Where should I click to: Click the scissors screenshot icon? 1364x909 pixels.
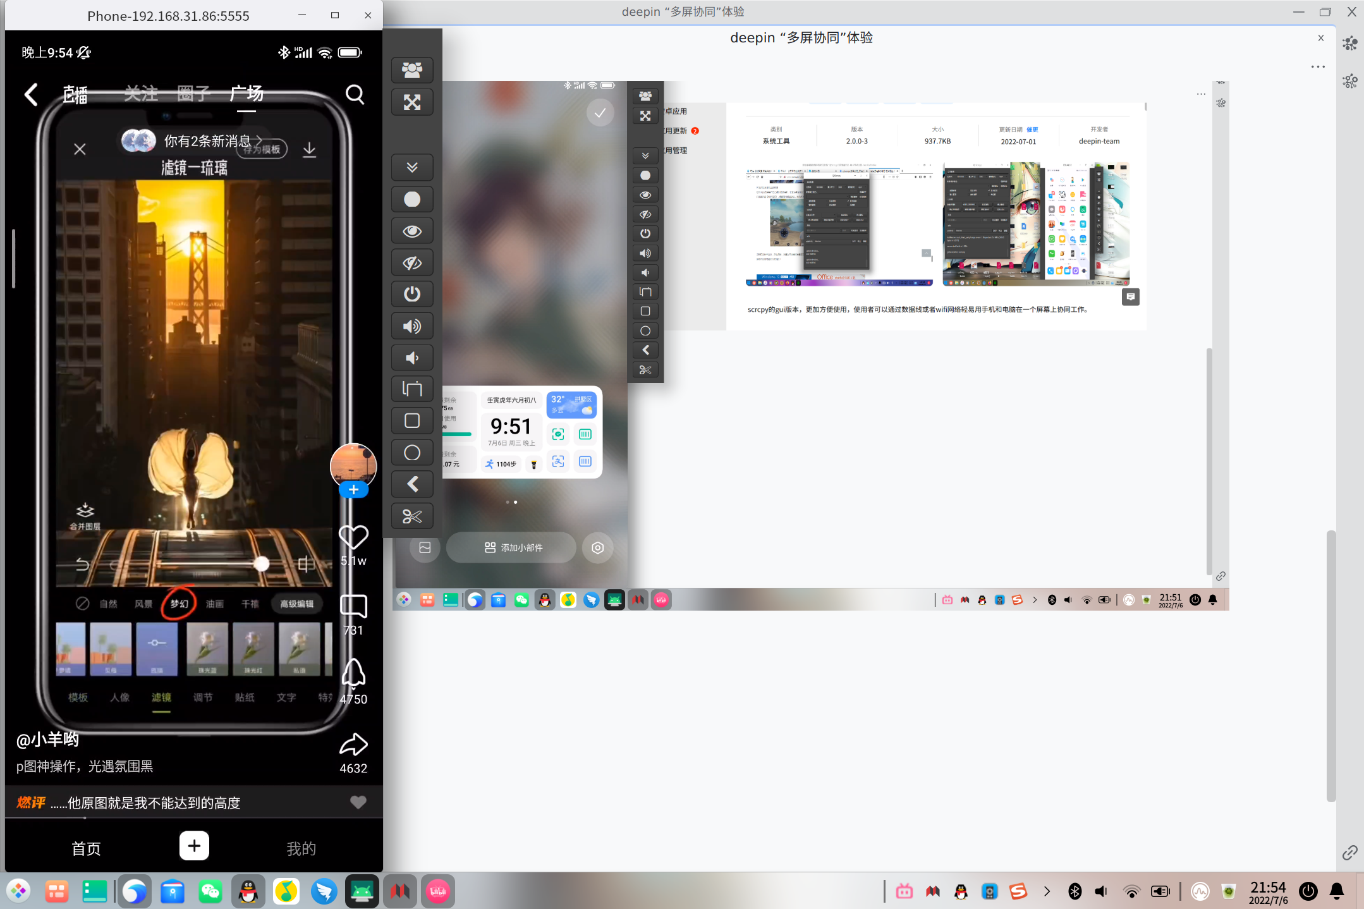tap(412, 516)
